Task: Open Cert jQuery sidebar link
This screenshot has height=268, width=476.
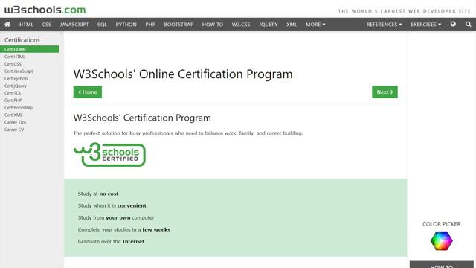Action: pyautogui.click(x=16, y=86)
